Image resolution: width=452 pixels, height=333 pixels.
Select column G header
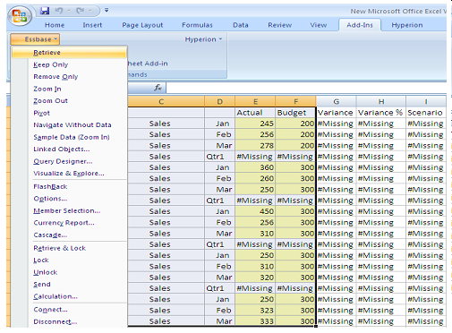click(x=337, y=102)
